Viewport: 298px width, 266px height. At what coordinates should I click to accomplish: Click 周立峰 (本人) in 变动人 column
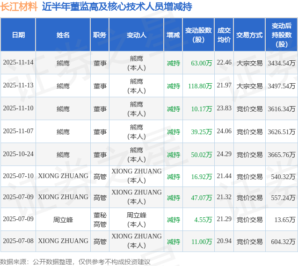137,220
